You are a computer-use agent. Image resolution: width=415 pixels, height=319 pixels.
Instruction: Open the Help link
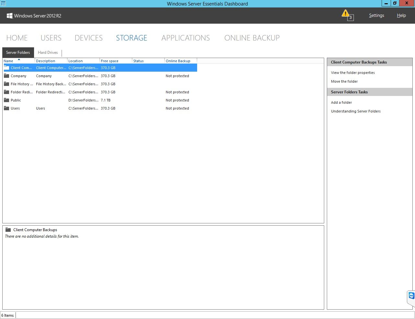[401, 16]
